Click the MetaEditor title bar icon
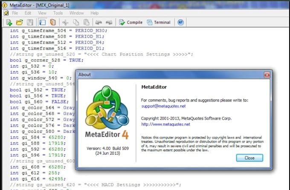Viewport: 290px width, 190px height. coord(5,5)
